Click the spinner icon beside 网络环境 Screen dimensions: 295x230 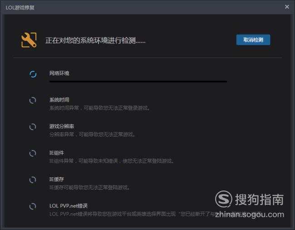click(x=33, y=74)
